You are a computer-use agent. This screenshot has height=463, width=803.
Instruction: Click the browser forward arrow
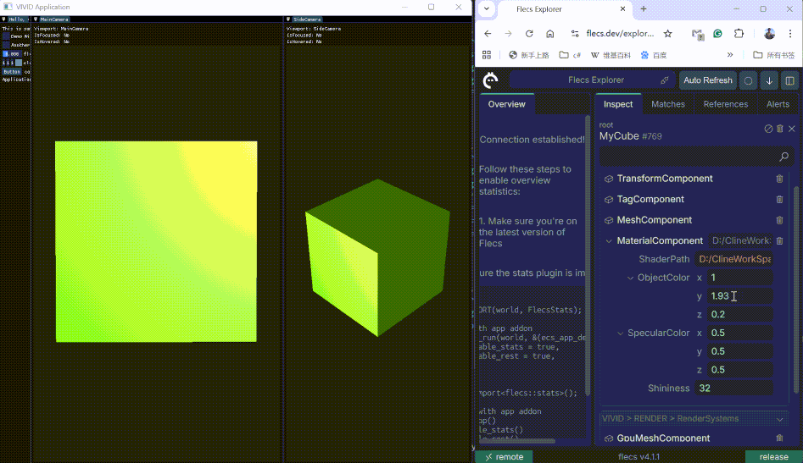[x=508, y=34]
